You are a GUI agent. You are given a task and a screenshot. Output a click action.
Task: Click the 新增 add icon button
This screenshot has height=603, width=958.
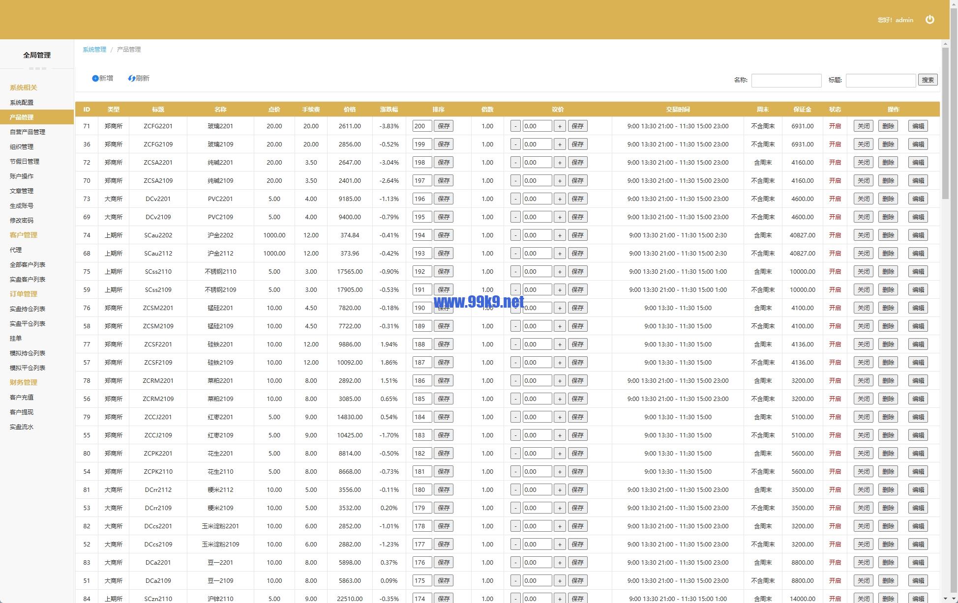point(102,78)
